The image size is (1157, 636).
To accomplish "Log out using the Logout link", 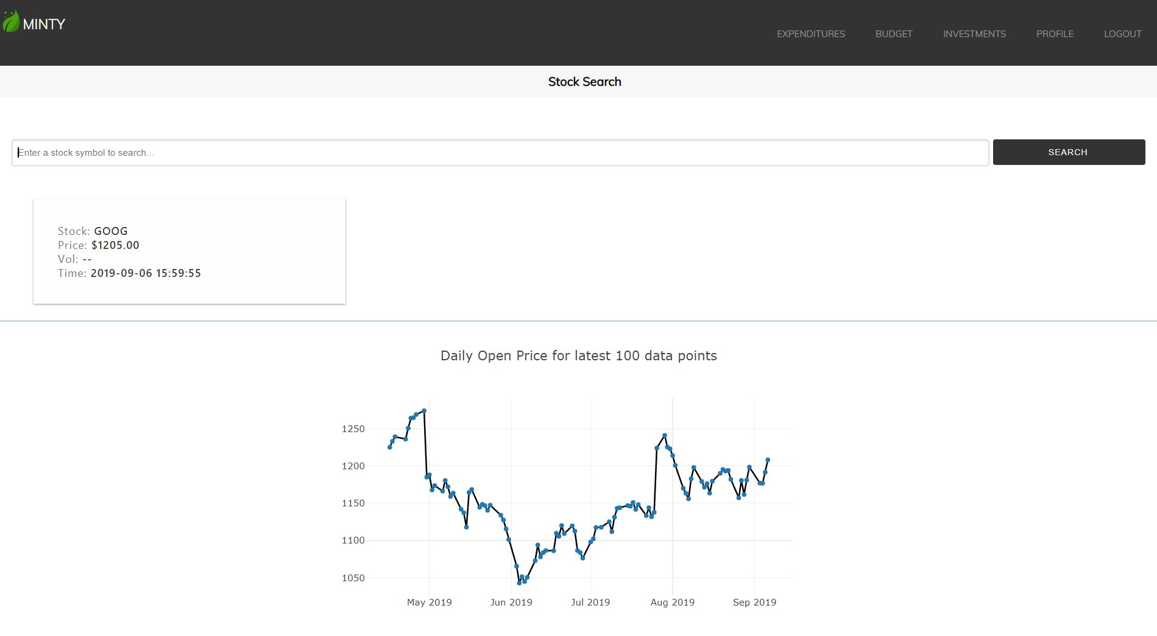I will coord(1122,34).
